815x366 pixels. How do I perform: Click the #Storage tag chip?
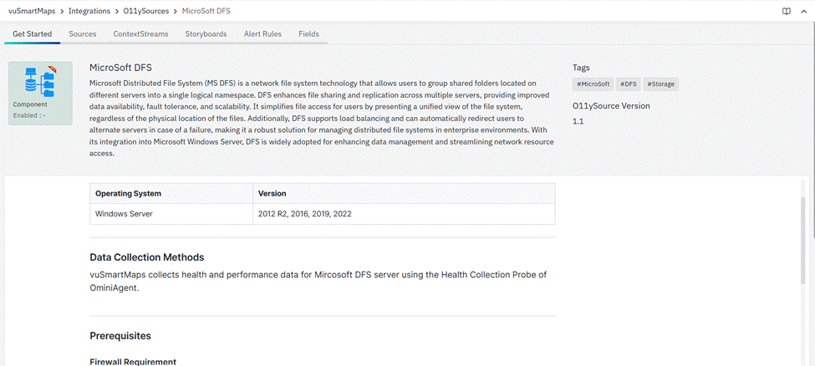pyautogui.click(x=660, y=84)
